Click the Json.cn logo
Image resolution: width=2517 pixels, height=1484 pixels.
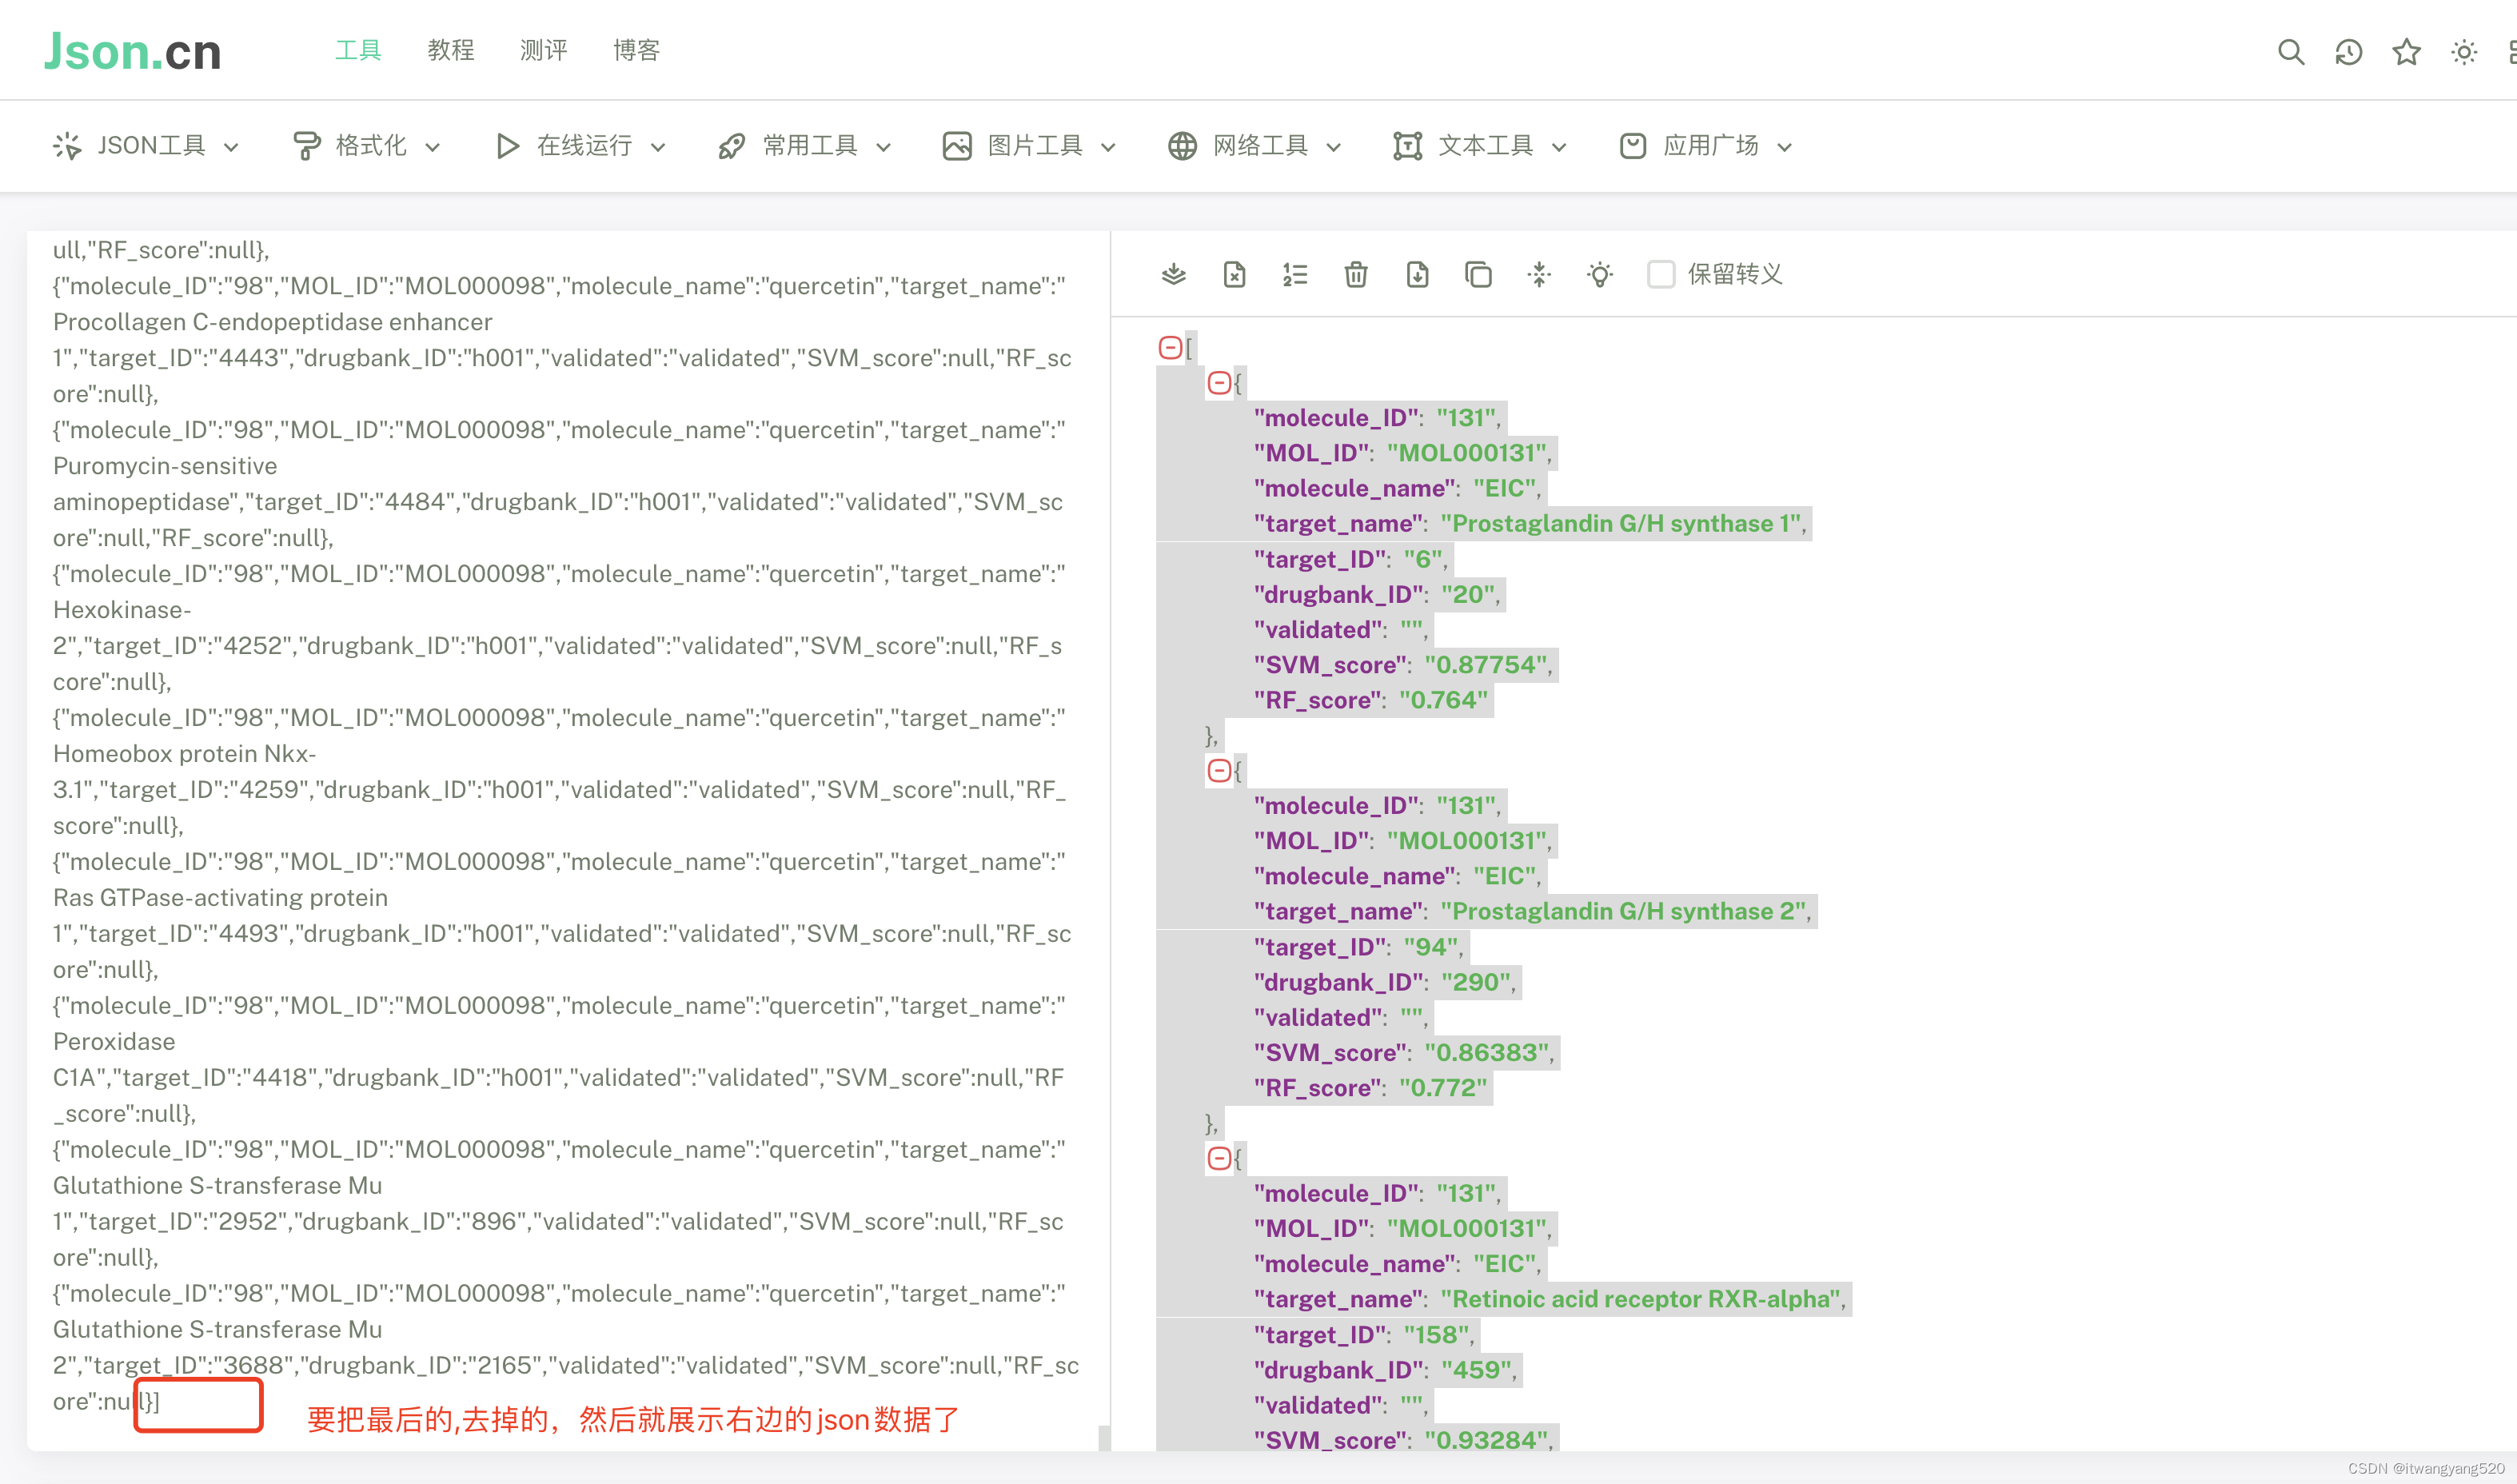click(x=132, y=51)
